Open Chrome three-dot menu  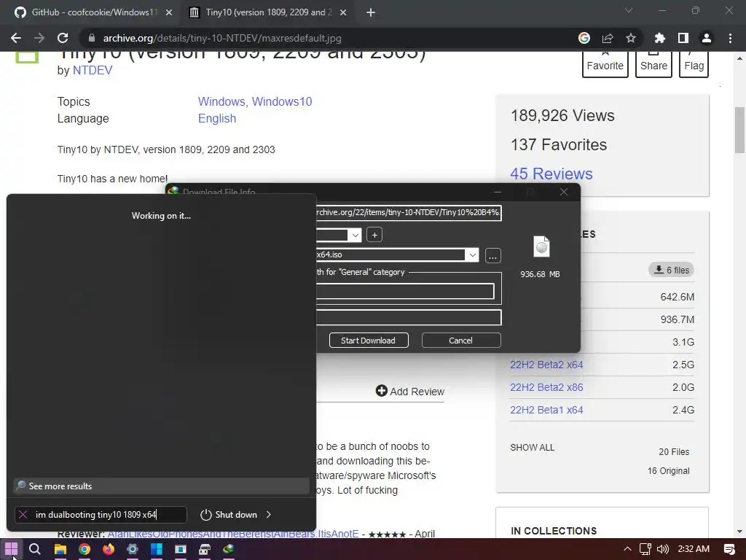(x=730, y=38)
